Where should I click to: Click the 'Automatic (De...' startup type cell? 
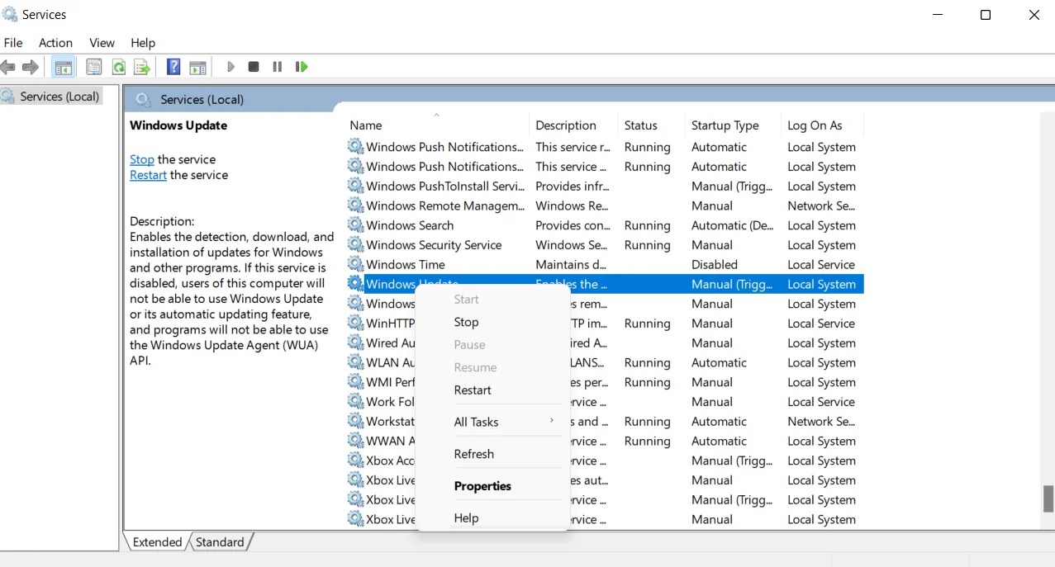[x=732, y=225]
